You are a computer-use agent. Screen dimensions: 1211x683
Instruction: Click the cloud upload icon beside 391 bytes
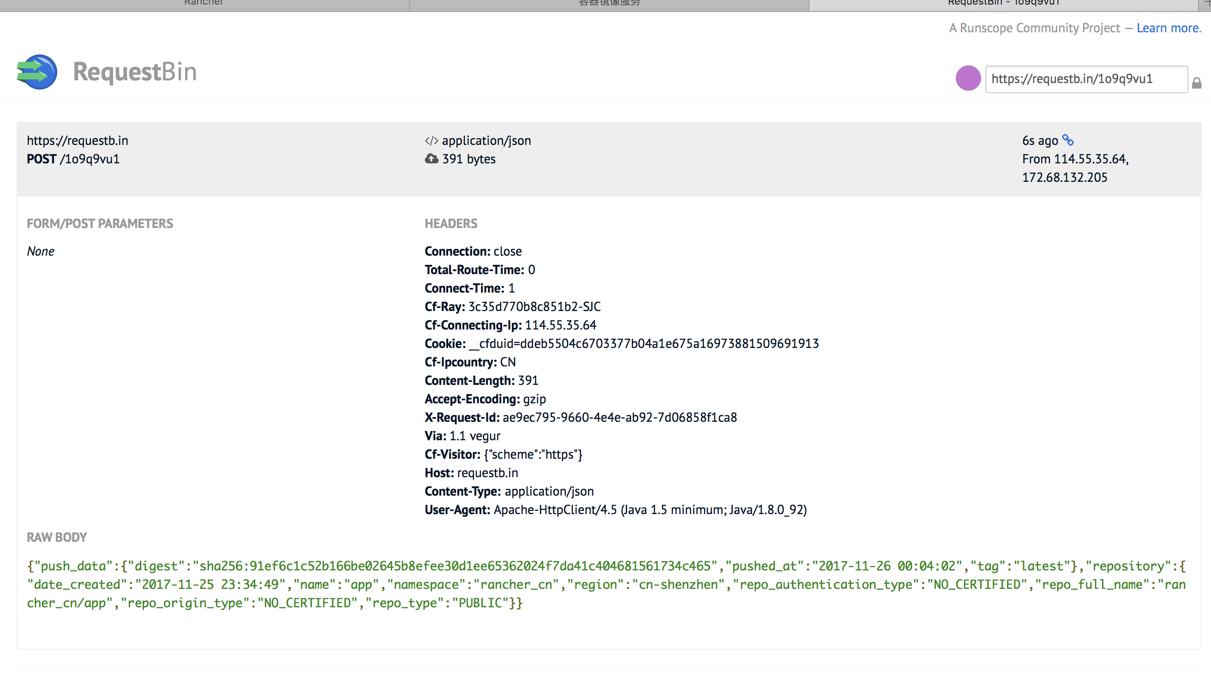click(x=431, y=159)
